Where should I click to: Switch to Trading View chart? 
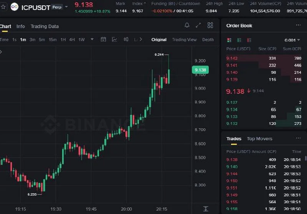(184, 40)
